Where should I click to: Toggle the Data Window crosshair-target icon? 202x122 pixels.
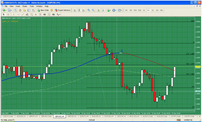(20, 10)
